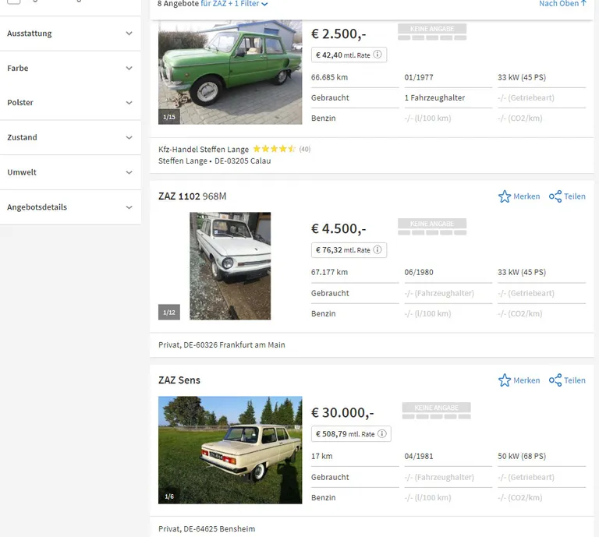Screen dimensions: 599x537
Task: Click the € 2.500,- price
Action: (x=338, y=34)
